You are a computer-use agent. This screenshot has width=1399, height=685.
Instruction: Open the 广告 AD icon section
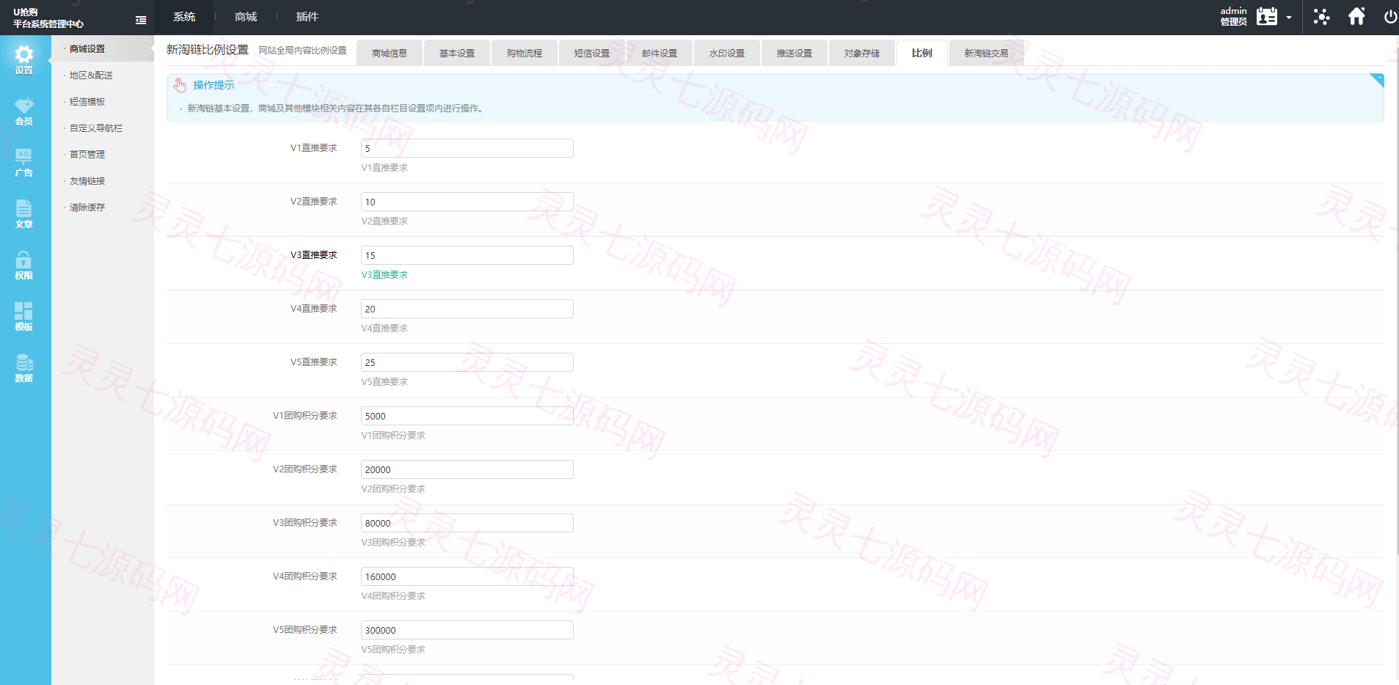pos(24,163)
